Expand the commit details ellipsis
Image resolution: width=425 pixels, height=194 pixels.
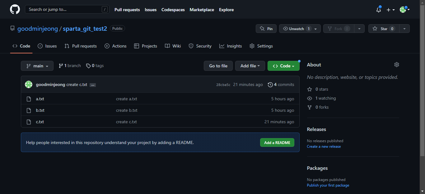coord(93,85)
